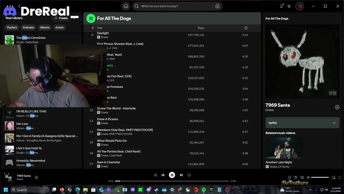Open Spotify icon in the taskbar

coord(204,190)
